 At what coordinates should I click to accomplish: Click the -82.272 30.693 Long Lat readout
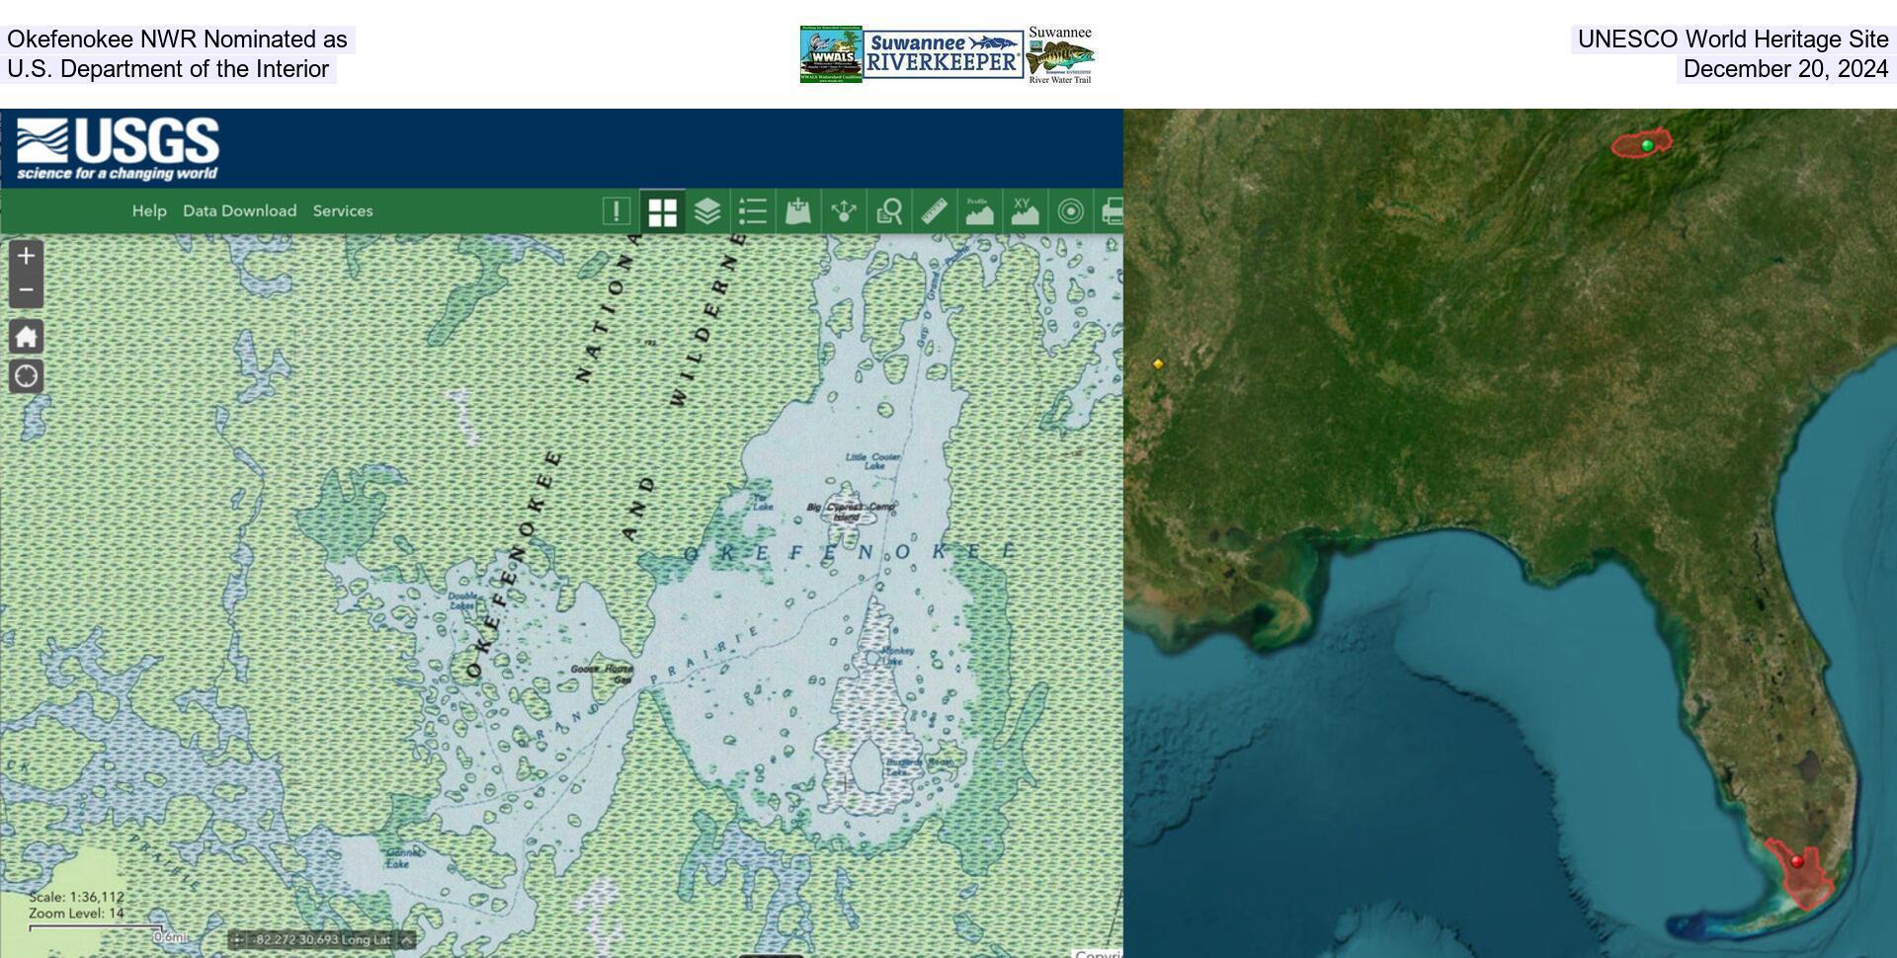[x=322, y=940]
